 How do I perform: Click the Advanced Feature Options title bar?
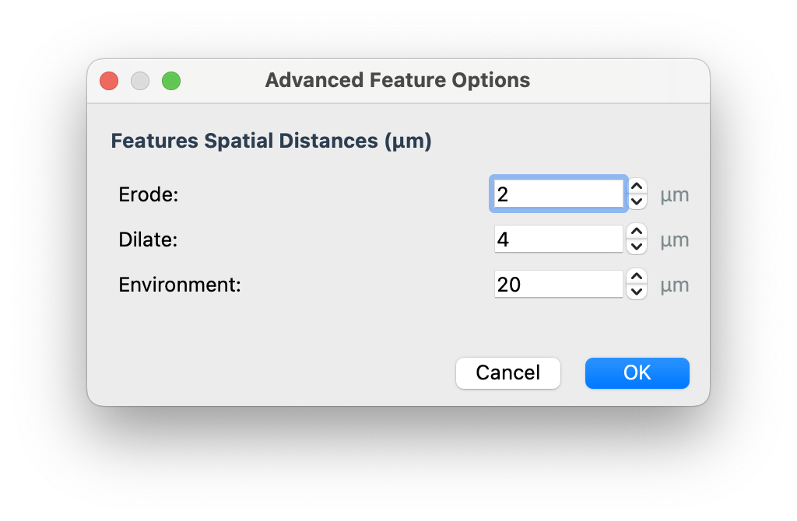(398, 80)
